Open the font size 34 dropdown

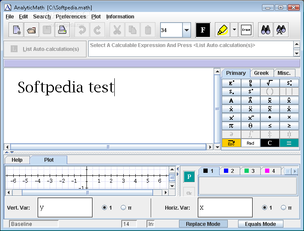pos(187,30)
